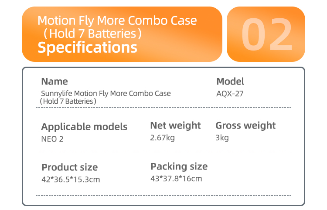
Task: Click the "Name" field label
Action: [x=54, y=81]
